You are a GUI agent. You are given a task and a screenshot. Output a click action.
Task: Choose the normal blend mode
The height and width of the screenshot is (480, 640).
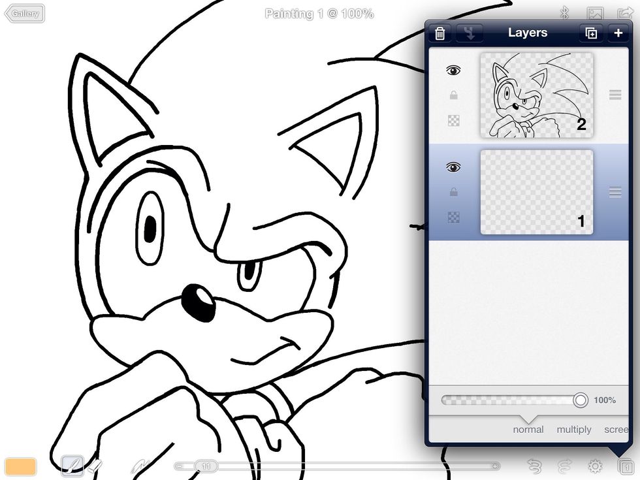pos(528,429)
